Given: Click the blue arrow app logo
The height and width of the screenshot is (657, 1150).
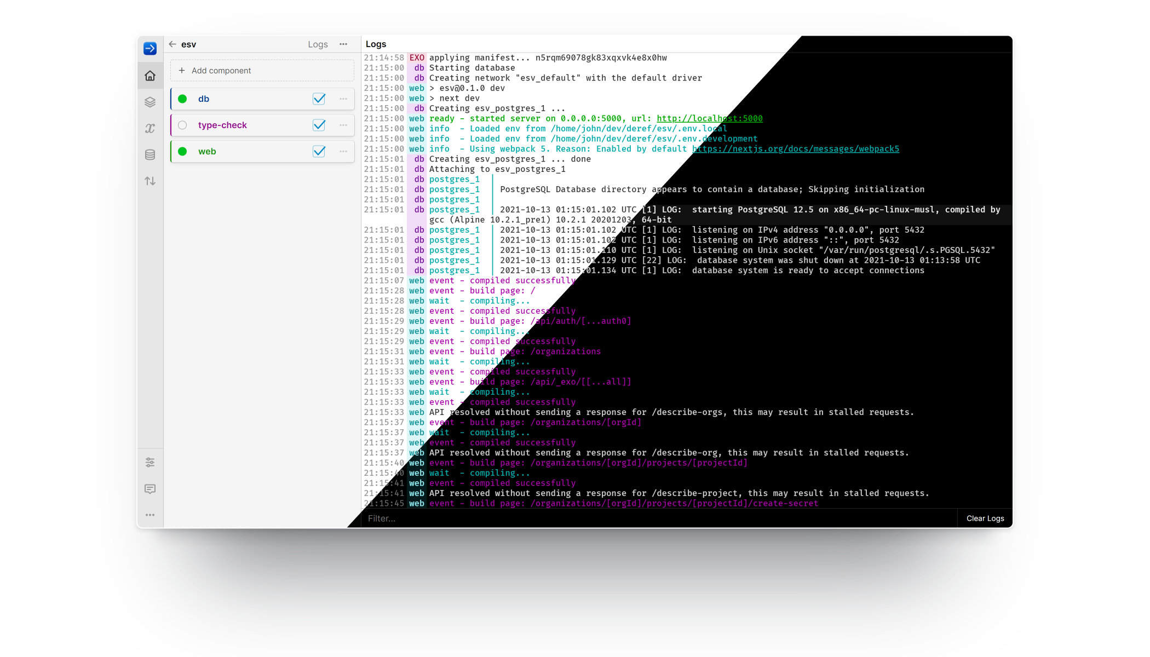Looking at the screenshot, I should (150, 48).
